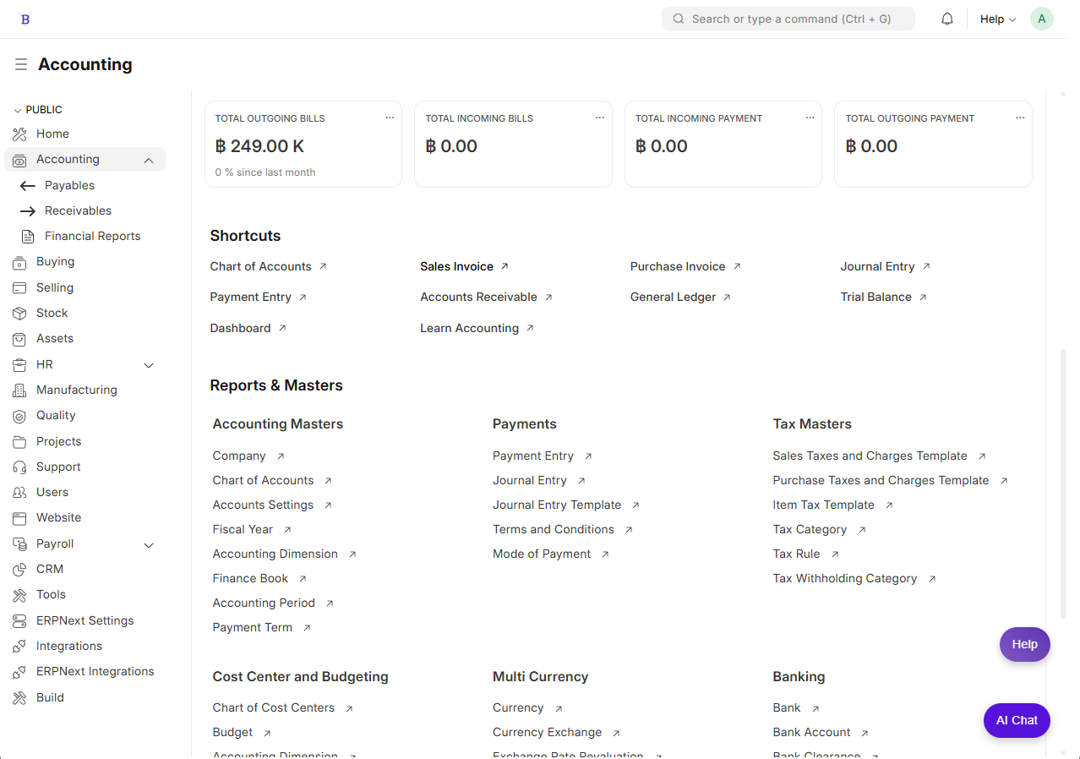Select Payables under Accounting
The width and height of the screenshot is (1080, 759).
click(x=69, y=186)
